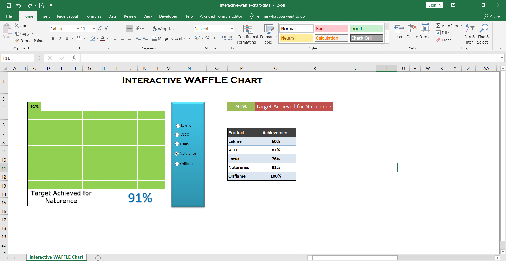Click the Insert Function fx icon

point(74,58)
